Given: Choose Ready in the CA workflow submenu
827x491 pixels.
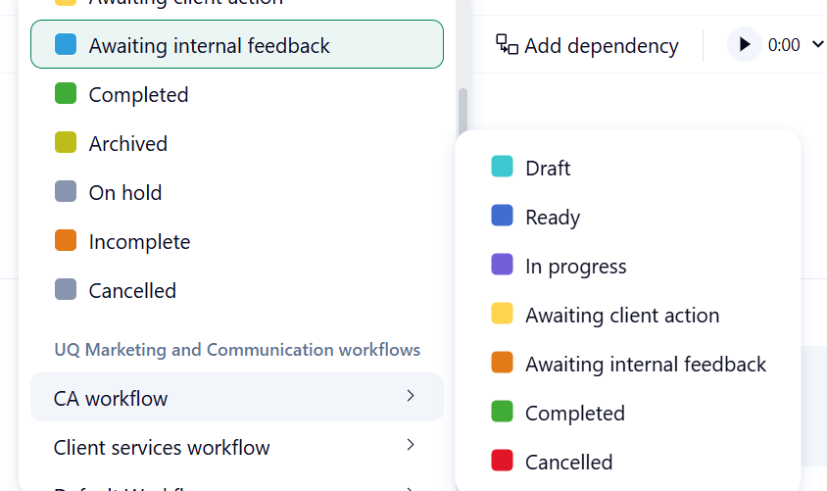Looking at the screenshot, I should 552,217.
